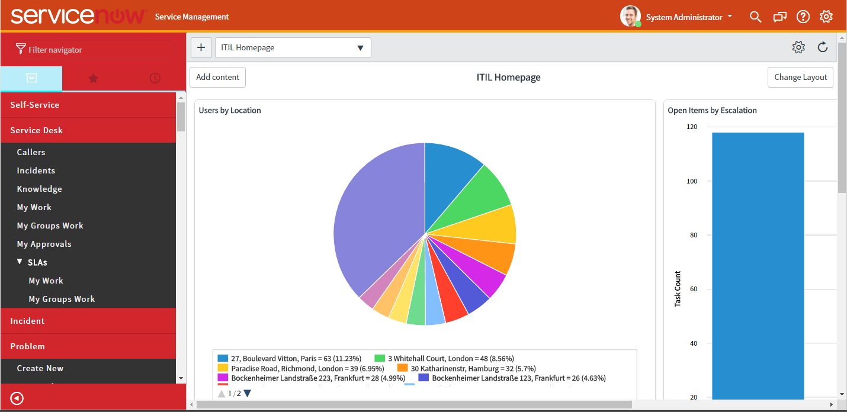Click the indigo Landstraße 123 legend swatch

[x=423, y=377]
